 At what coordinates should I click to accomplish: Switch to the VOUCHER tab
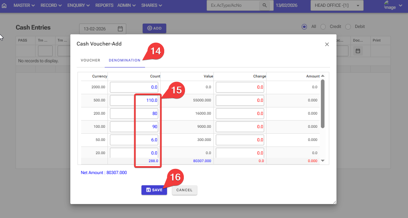tap(90, 60)
